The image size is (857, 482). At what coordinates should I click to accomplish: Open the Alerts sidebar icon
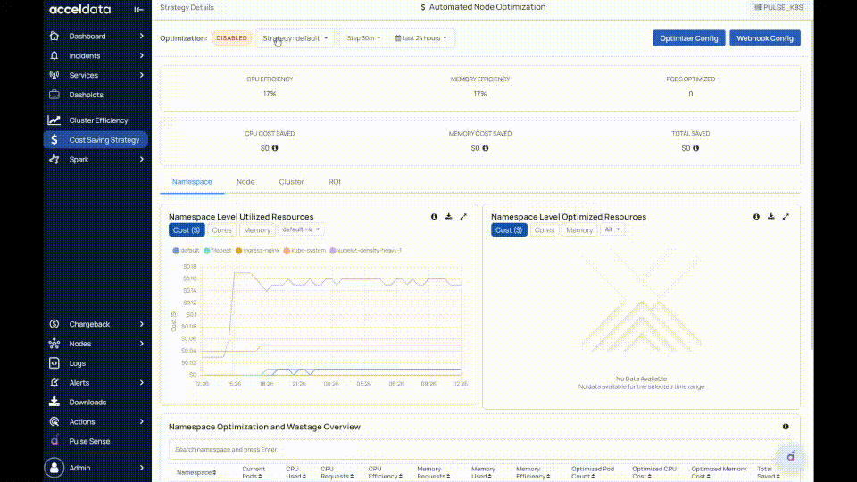pyautogui.click(x=54, y=383)
